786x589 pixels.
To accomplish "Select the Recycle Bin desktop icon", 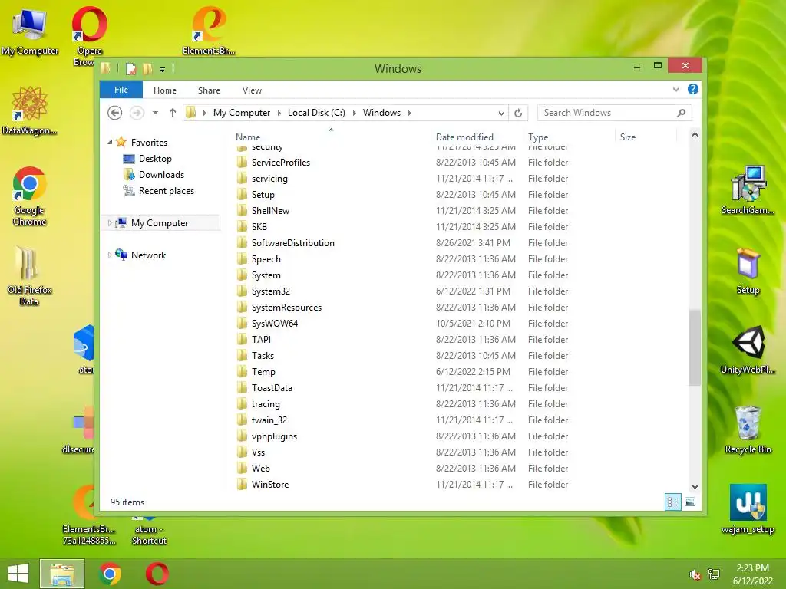I will click(748, 429).
